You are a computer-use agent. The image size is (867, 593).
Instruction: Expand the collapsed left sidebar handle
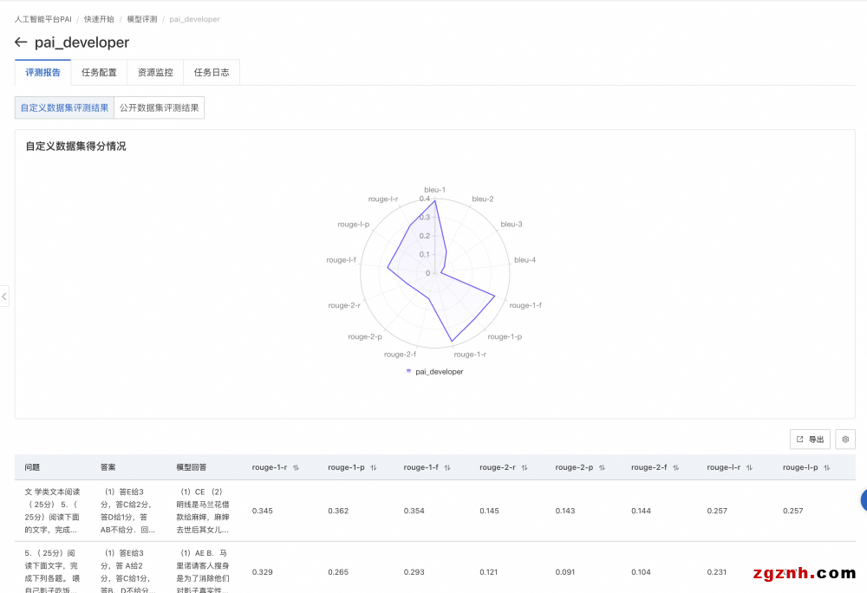4,296
